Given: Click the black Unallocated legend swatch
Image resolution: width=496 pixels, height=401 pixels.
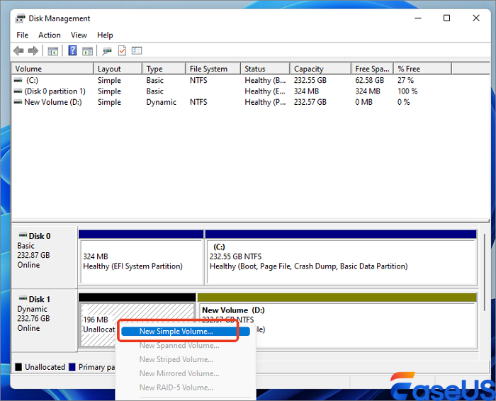Looking at the screenshot, I should (18, 367).
